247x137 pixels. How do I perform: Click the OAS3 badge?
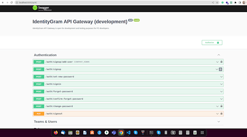tap(137, 20)
